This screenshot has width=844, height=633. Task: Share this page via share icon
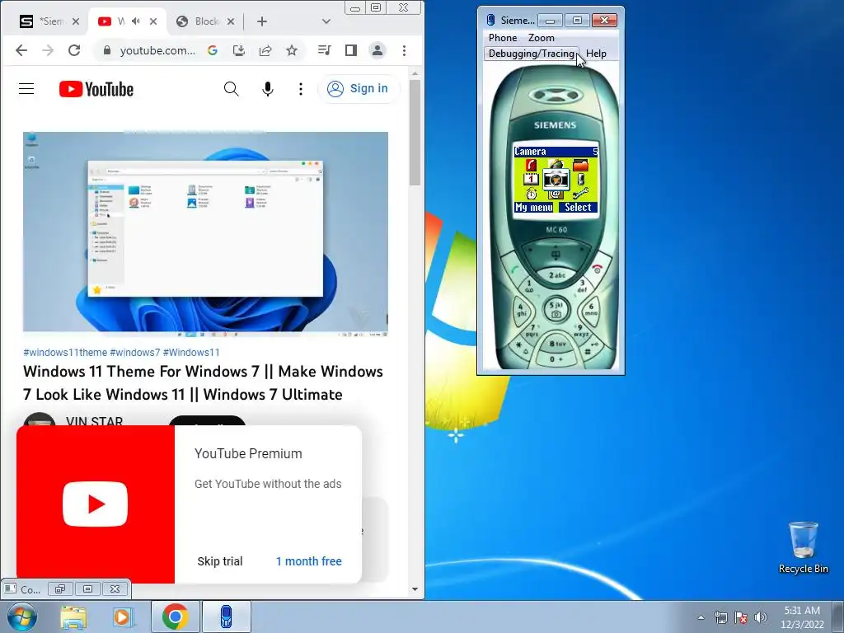coord(265,50)
